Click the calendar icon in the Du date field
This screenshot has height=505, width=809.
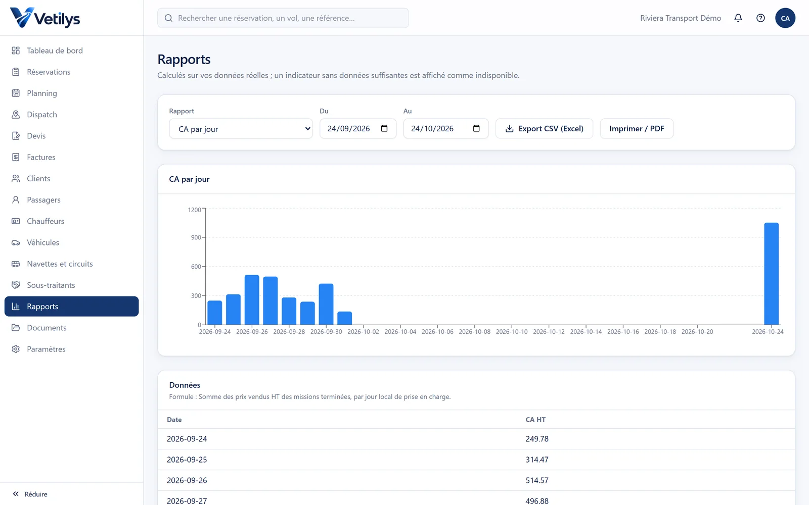pos(384,128)
